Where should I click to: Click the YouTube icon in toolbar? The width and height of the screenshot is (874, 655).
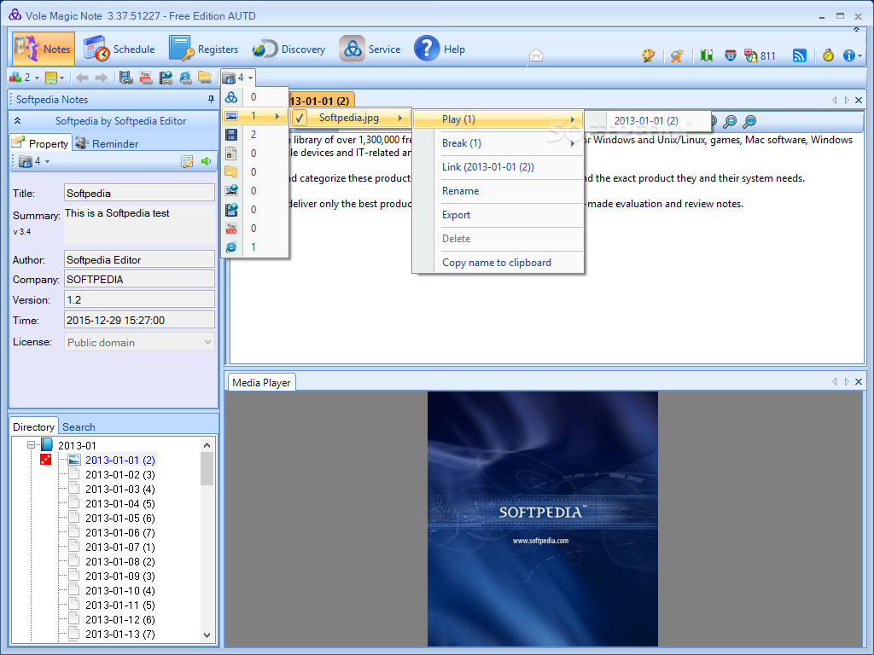tap(146, 78)
